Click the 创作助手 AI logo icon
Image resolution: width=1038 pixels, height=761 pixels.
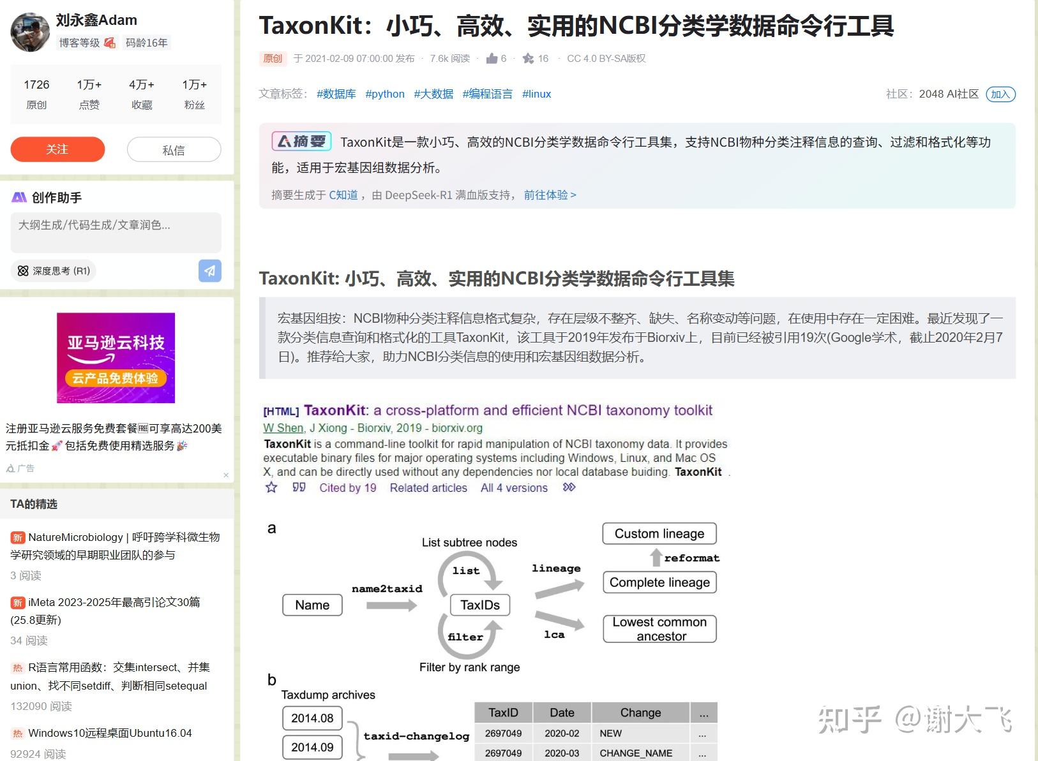coord(18,197)
